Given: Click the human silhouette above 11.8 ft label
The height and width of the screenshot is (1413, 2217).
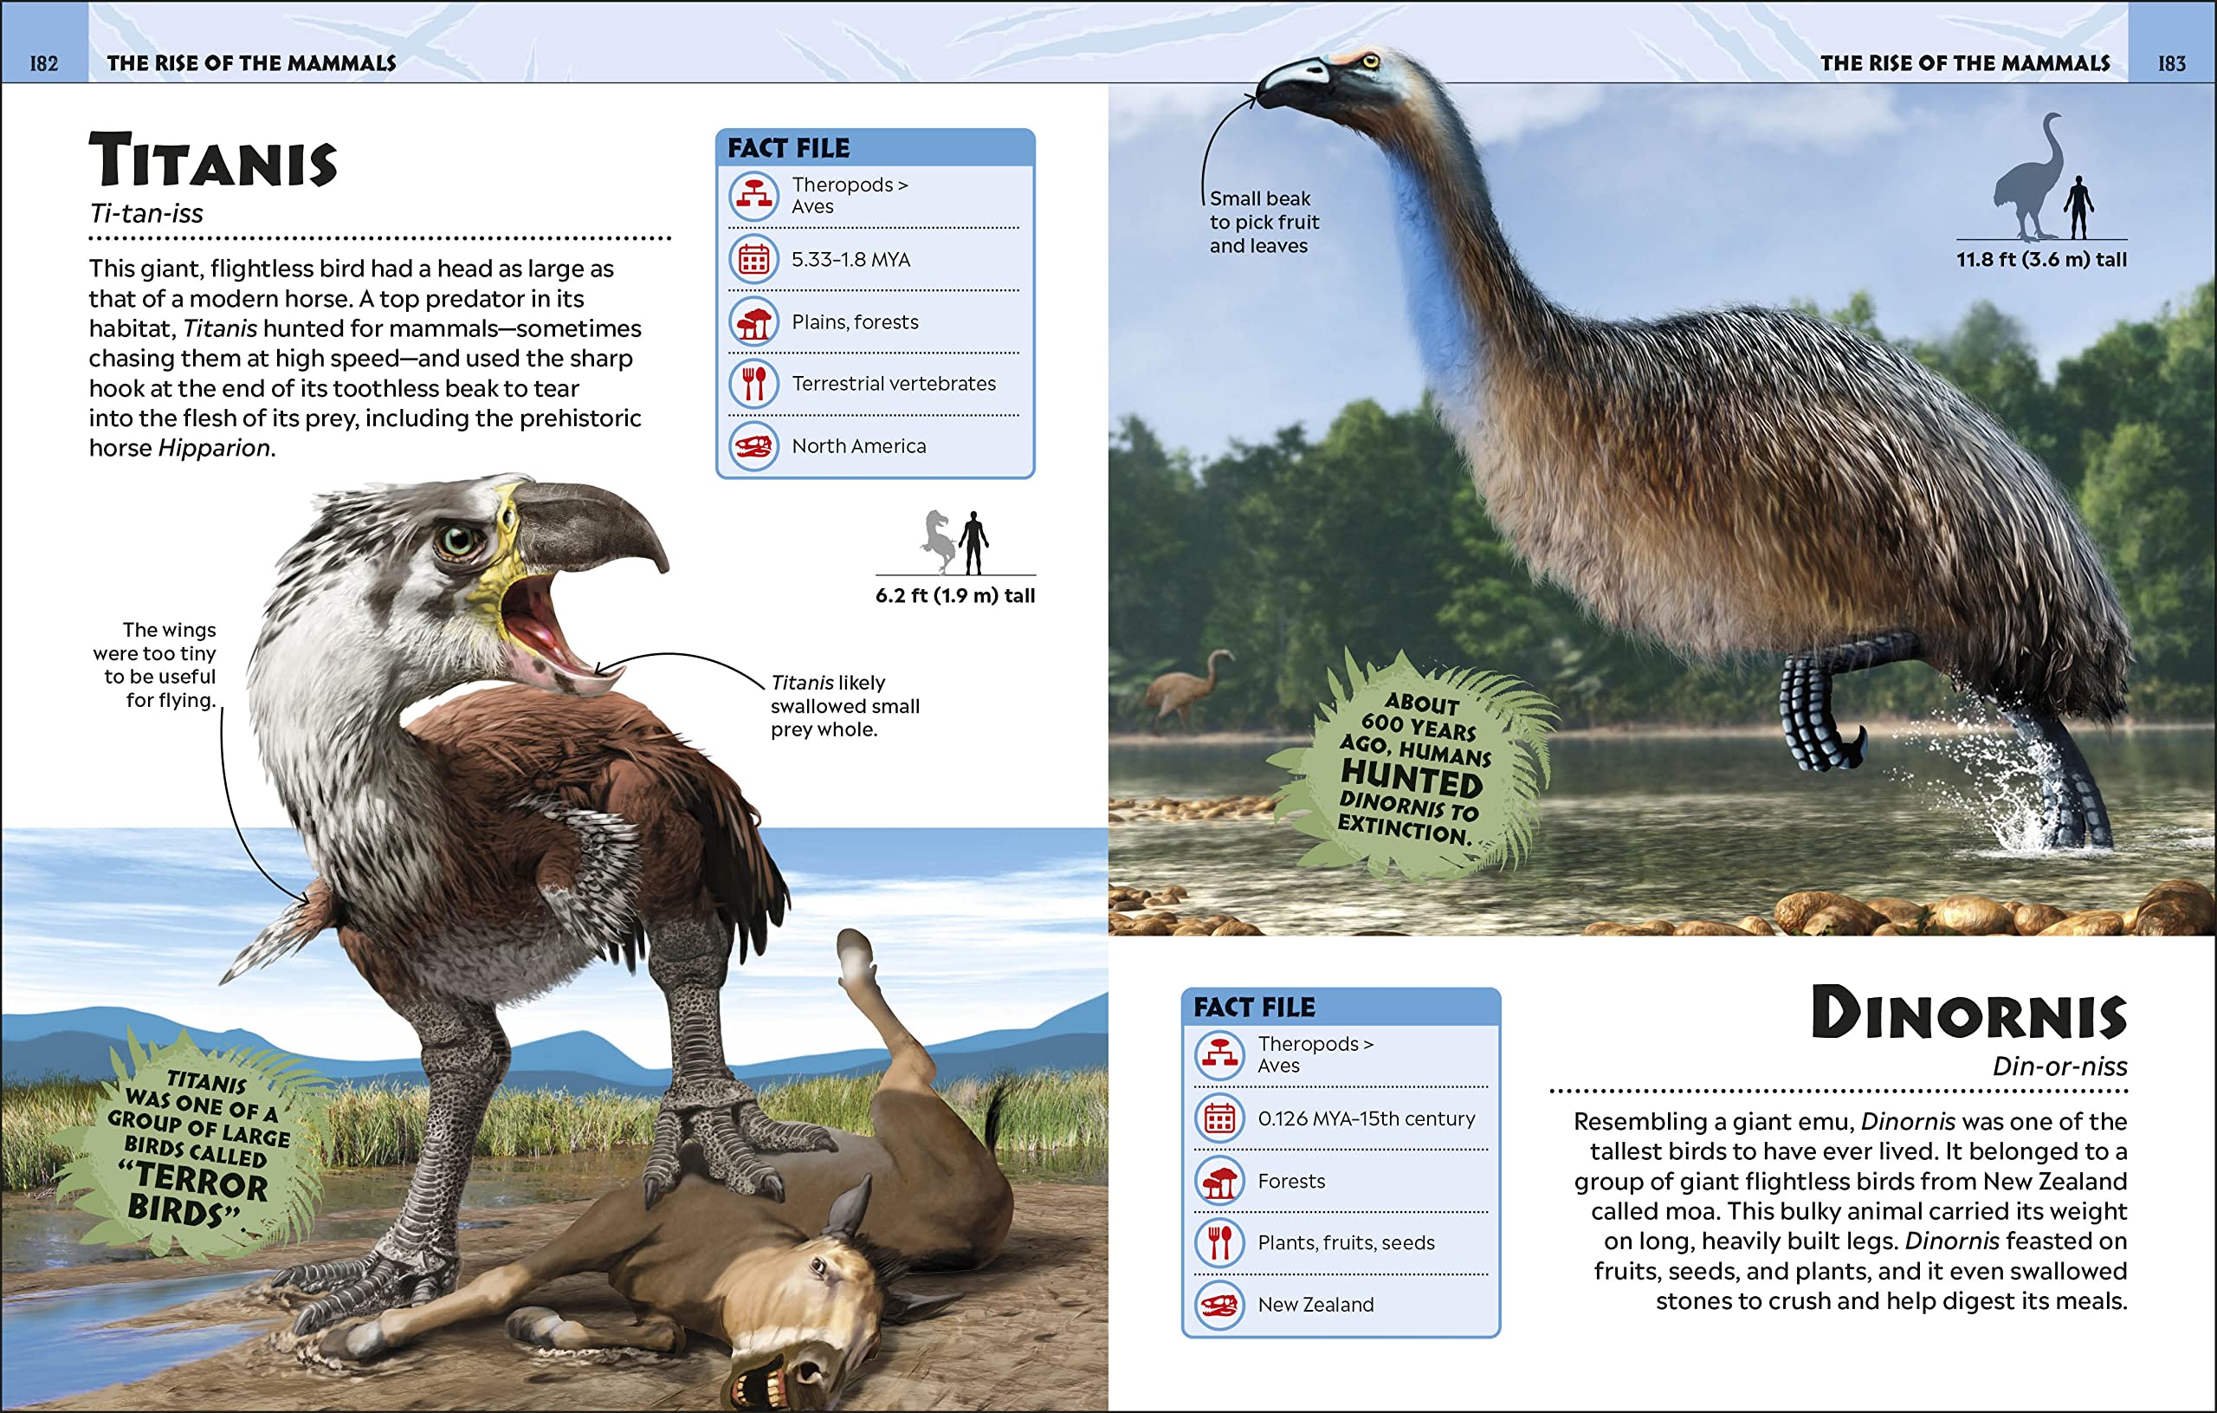Looking at the screenshot, I should click(x=2078, y=207).
